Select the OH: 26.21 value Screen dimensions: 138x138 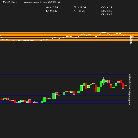tap(107, 11)
